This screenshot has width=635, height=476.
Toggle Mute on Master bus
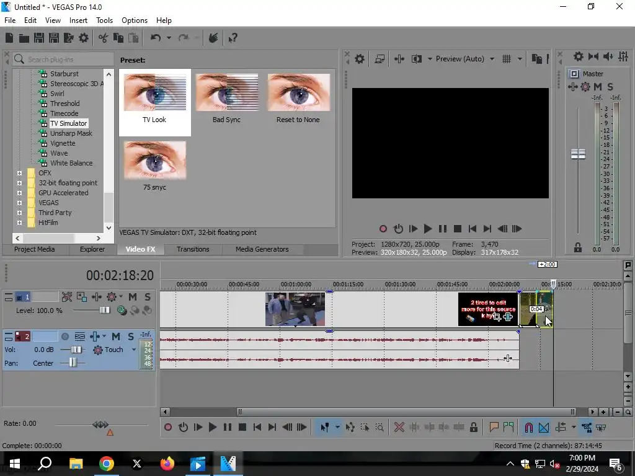point(598,87)
